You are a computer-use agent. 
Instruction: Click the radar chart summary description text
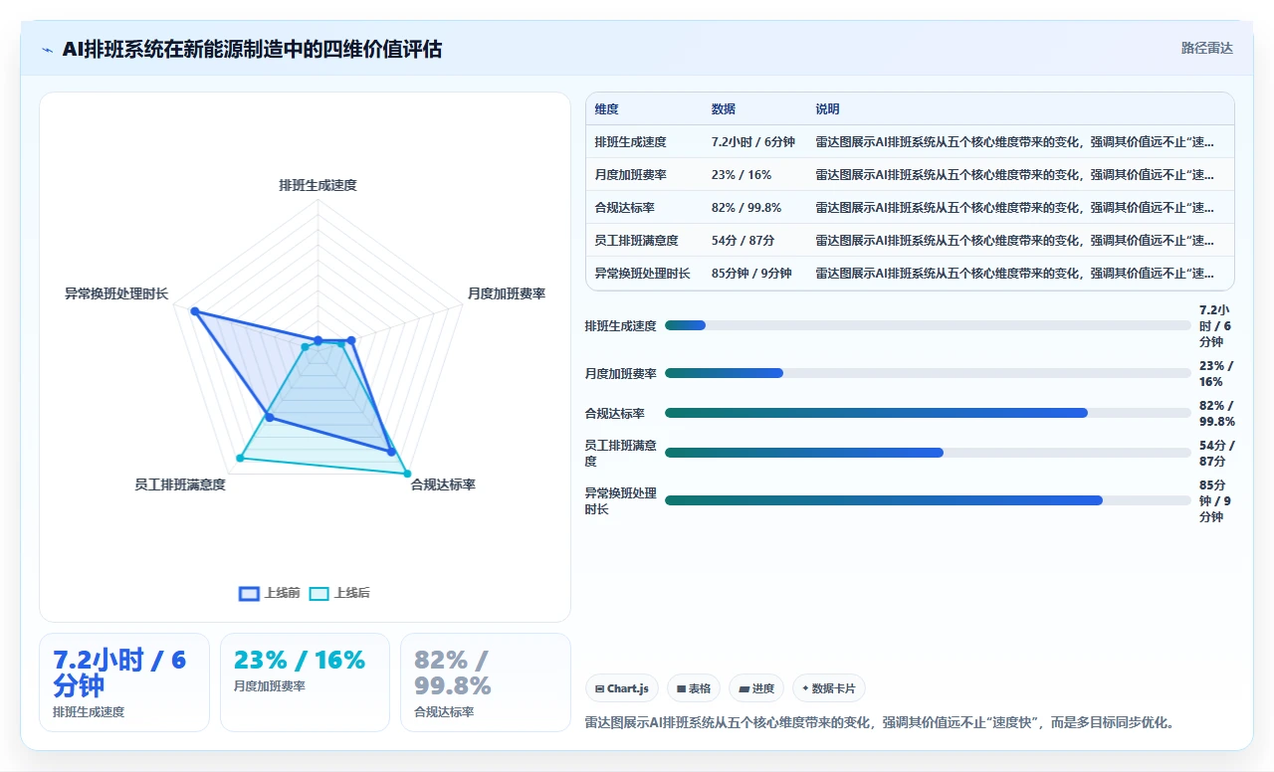880,722
